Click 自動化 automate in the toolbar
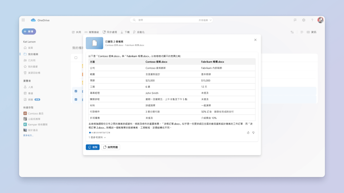The height and width of the screenshot is (193, 344). point(139,32)
